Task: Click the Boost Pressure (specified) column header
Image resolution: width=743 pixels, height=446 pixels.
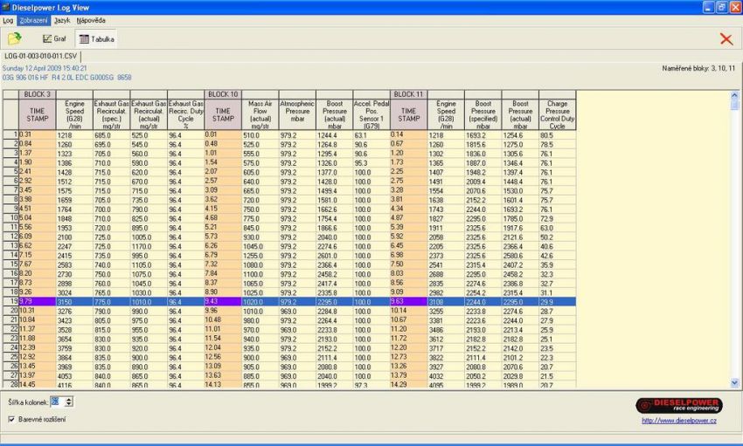Action: point(483,114)
